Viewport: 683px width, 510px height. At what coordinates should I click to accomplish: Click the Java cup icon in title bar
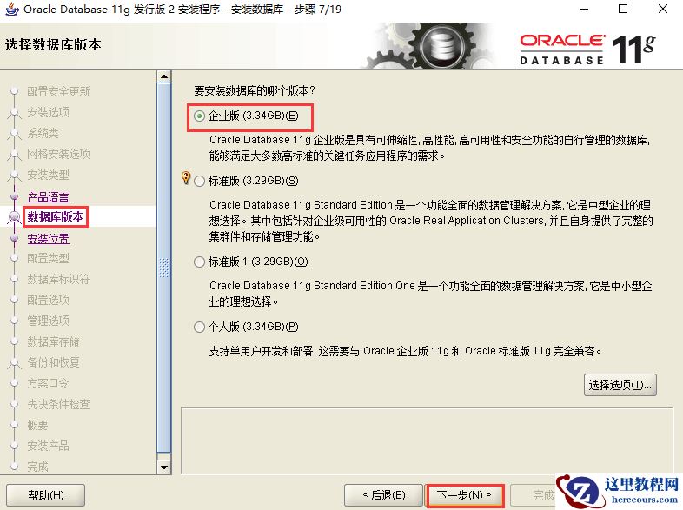[12, 9]
